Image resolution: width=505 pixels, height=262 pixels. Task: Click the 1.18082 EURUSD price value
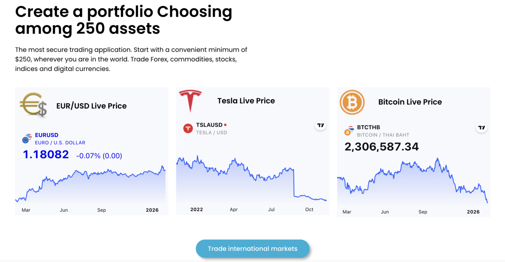(46, 155)
